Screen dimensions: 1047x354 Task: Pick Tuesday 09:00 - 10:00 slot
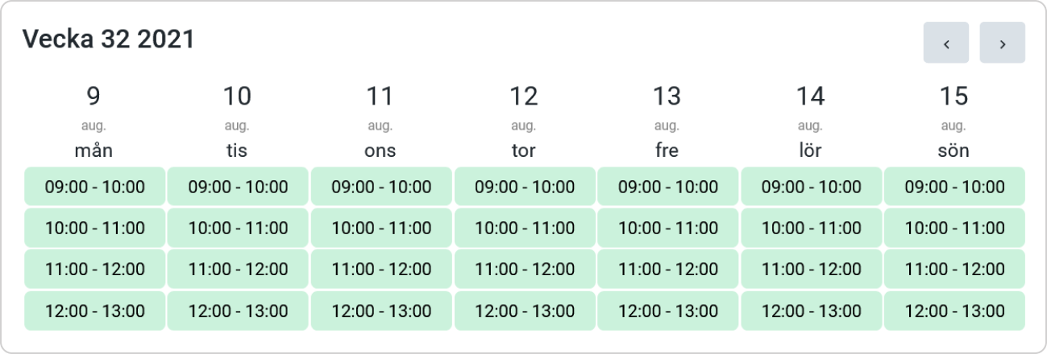pos(238,187)
